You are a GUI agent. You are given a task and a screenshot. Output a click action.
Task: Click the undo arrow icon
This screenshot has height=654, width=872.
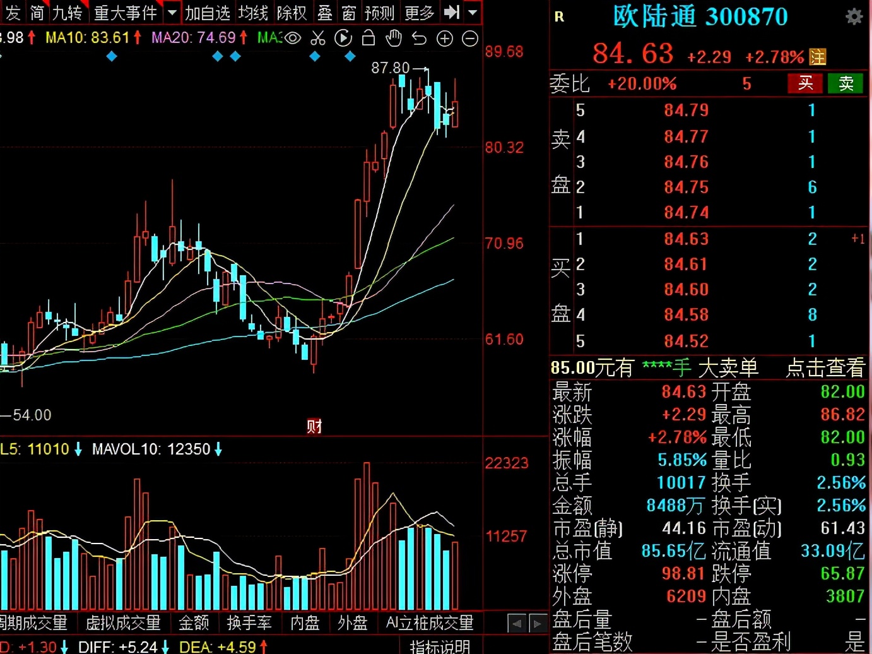point(419,39)
